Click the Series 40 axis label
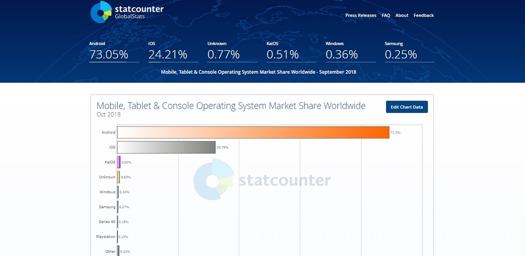Screen dimensions: 525x256 [107, 221]
